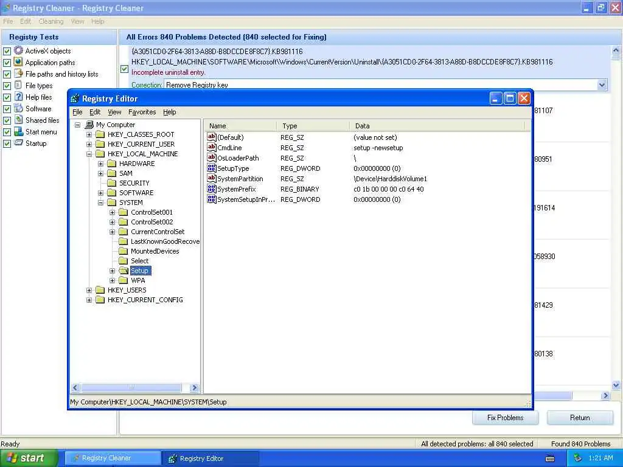Click the My Computer icon in registry tree
The width and height of the screenshot is (623, 467).
(x=89, y=125)
